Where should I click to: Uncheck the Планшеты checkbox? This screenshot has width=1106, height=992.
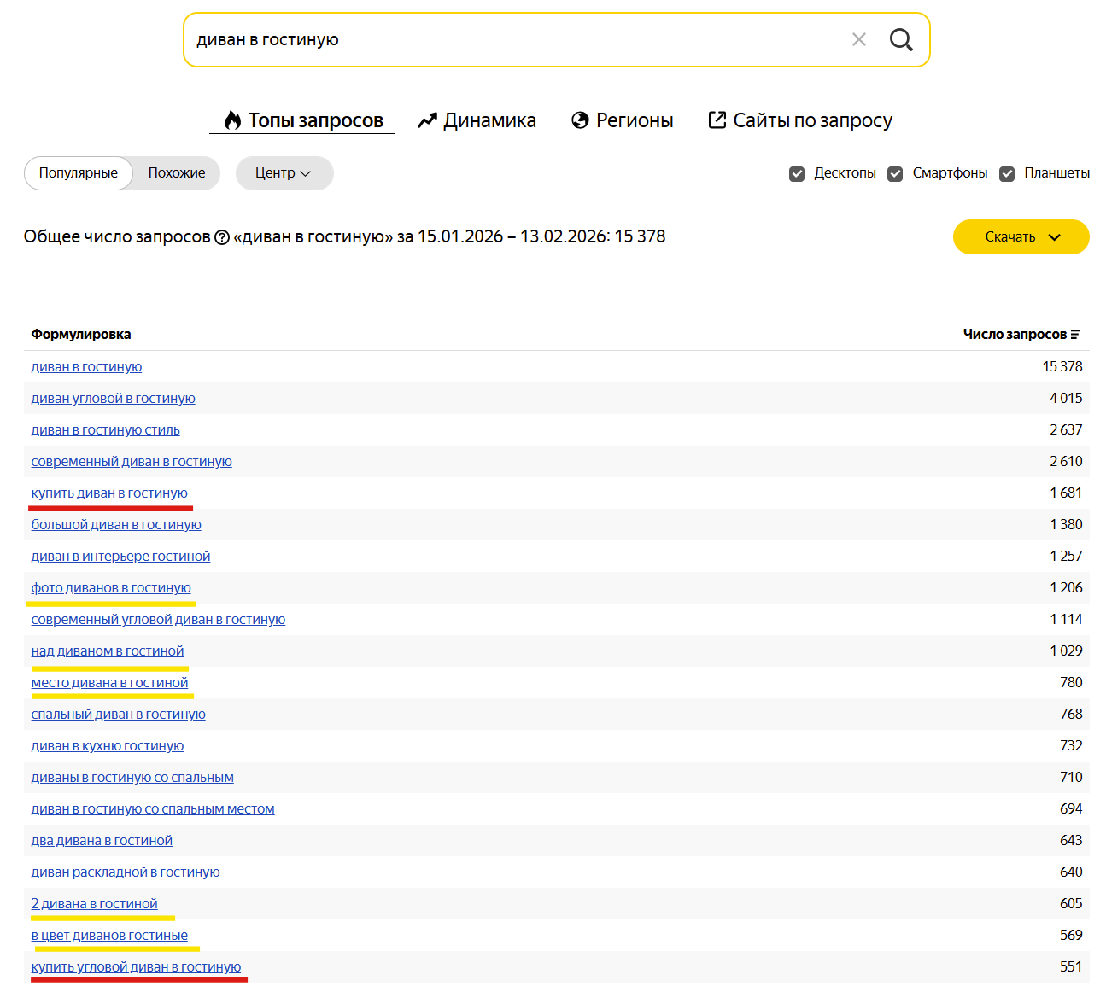1008,173
